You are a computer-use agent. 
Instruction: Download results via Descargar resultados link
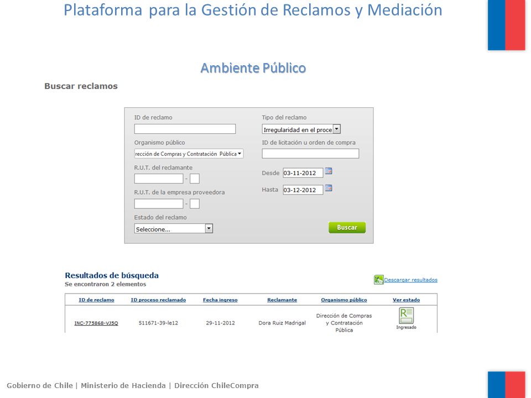click(x=410, y=280)
